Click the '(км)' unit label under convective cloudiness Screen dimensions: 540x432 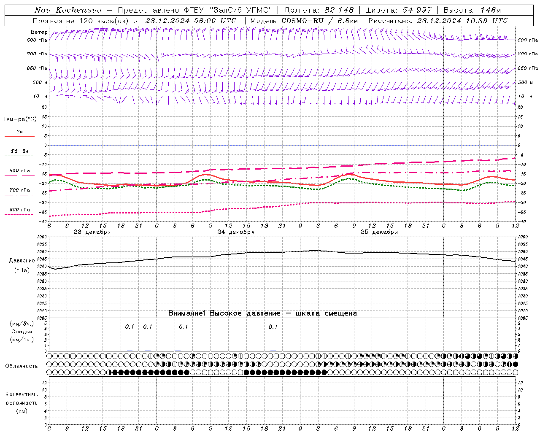(22, 411)
